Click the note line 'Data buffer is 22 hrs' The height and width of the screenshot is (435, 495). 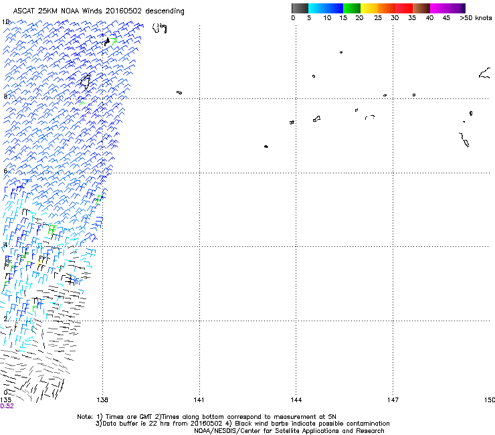coord(242,424)
